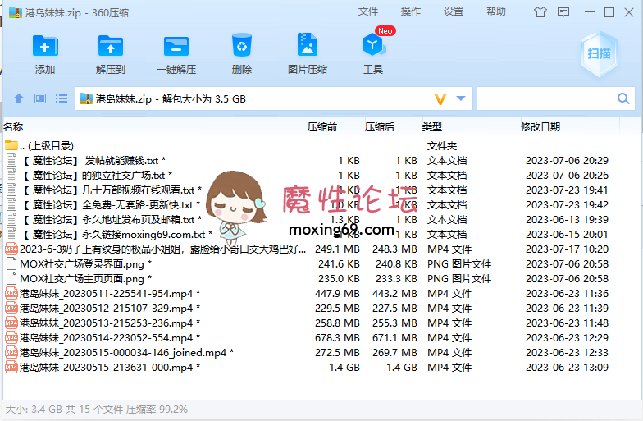The width and height of the screenshot is (643, 421).
Task: Click the 解压到 (Extract to) icon
Action: point(110,46)
